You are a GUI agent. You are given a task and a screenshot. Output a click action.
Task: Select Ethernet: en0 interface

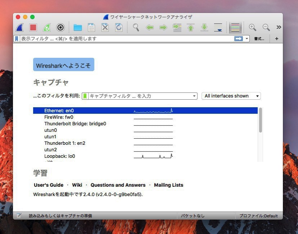click(x=145, y=110)
